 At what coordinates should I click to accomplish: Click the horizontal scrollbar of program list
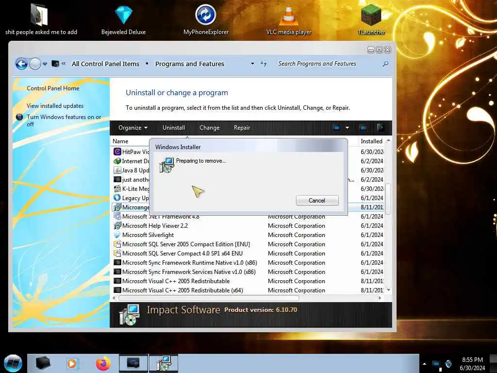click(209, 298)
